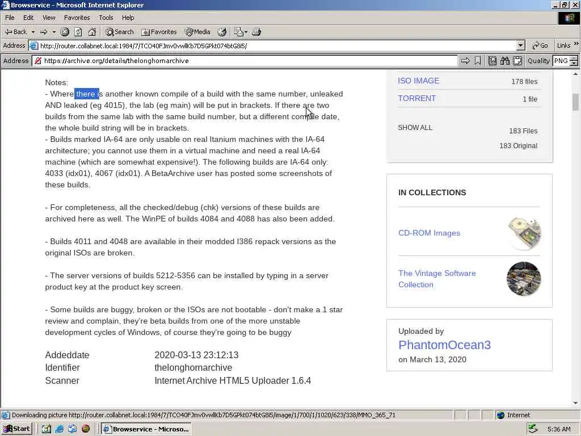Click the CD-ROM Images collection thumbnail

click(524, 233)
